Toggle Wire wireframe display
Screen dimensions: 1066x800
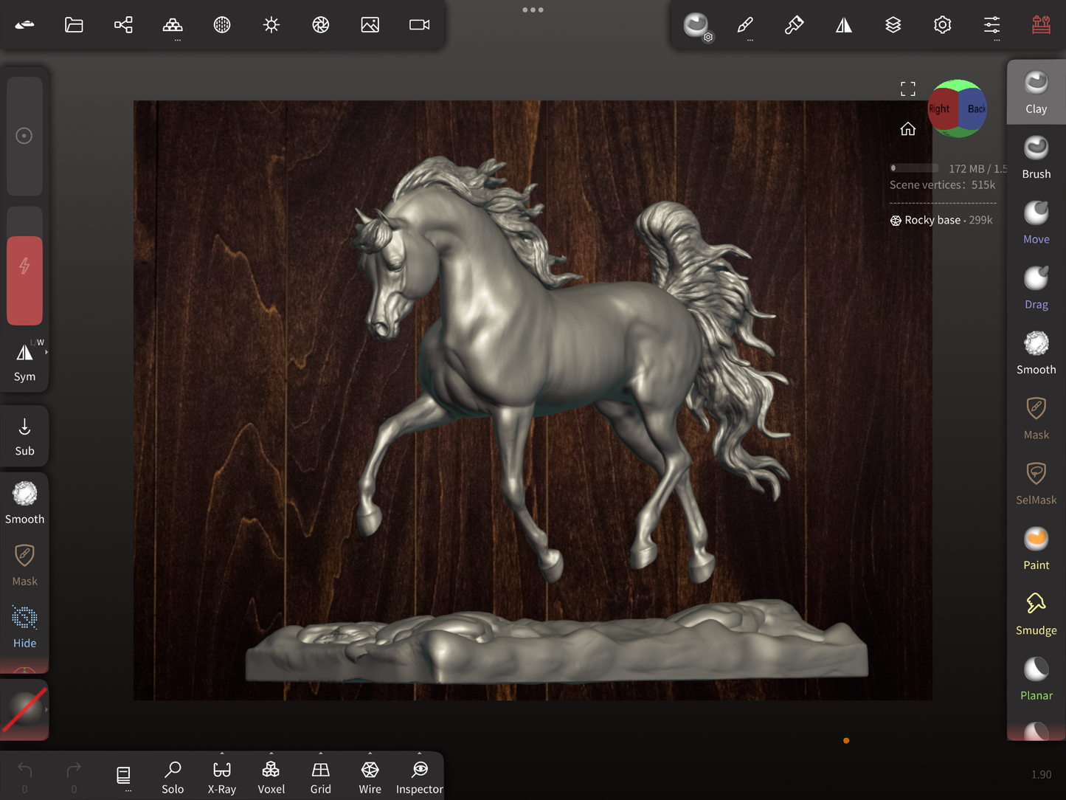coord(370,776)
